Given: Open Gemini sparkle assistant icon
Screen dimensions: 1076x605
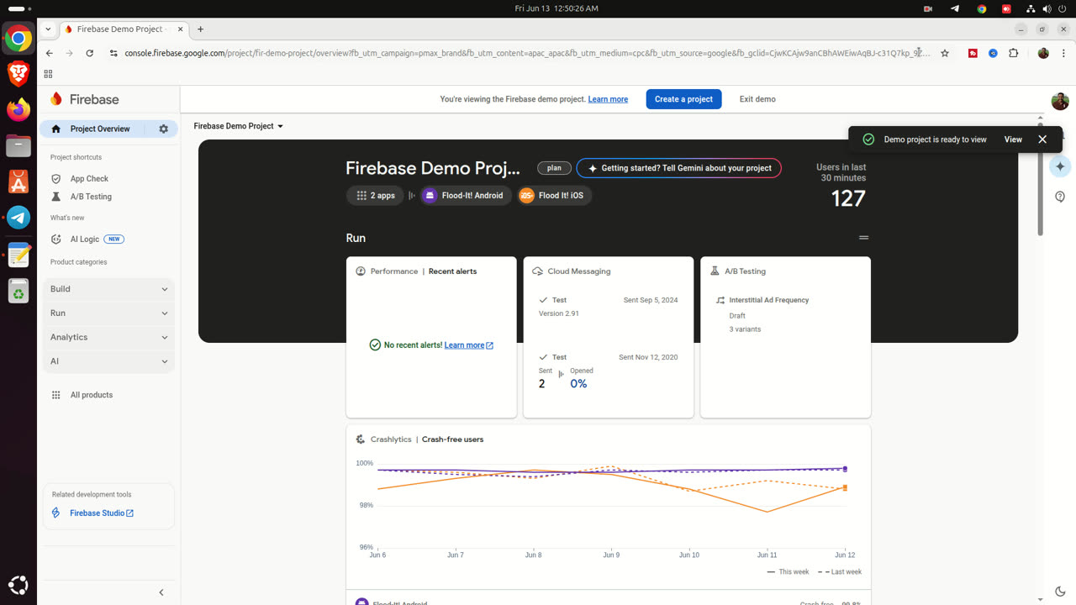Looking at the screenshot, I should 1060,166.
